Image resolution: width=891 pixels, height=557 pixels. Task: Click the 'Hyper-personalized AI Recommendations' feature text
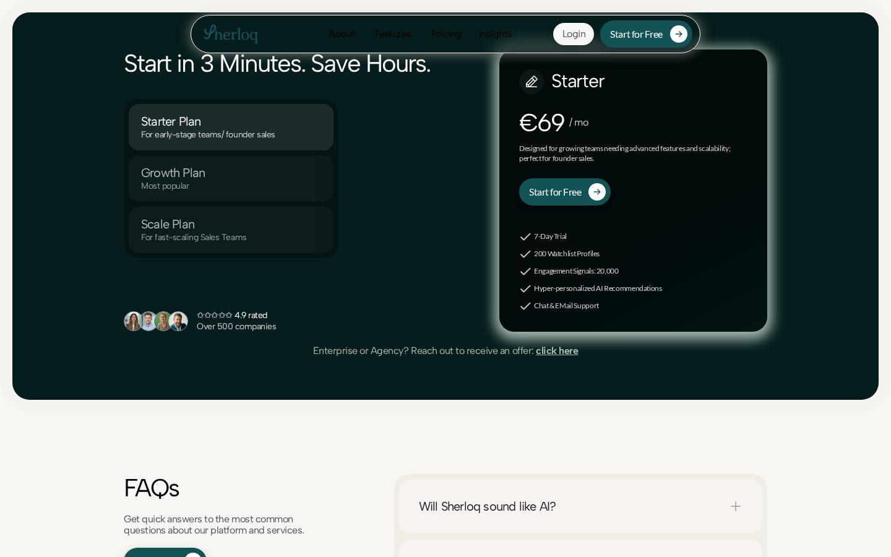(598, 288)
